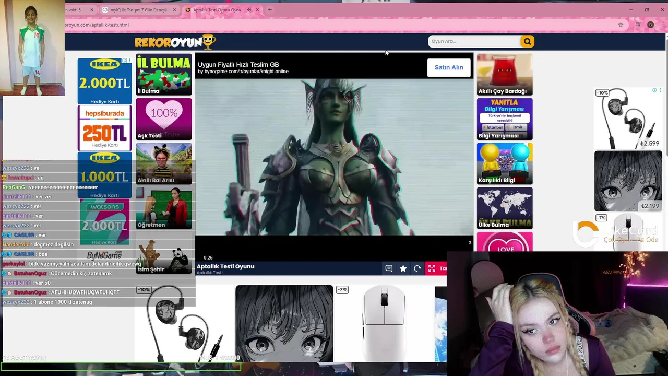Open the Öğretmen game thumbnail
668x376 pixels.
tap(164, 208)
